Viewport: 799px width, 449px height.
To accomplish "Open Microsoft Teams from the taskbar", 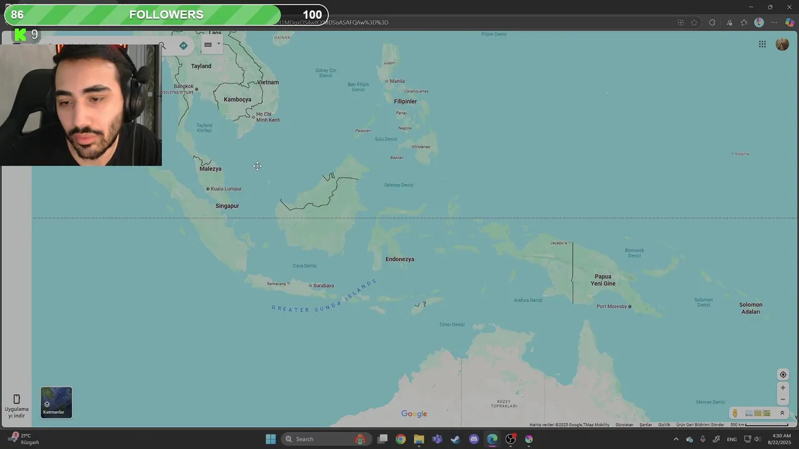I will (437, 439).
